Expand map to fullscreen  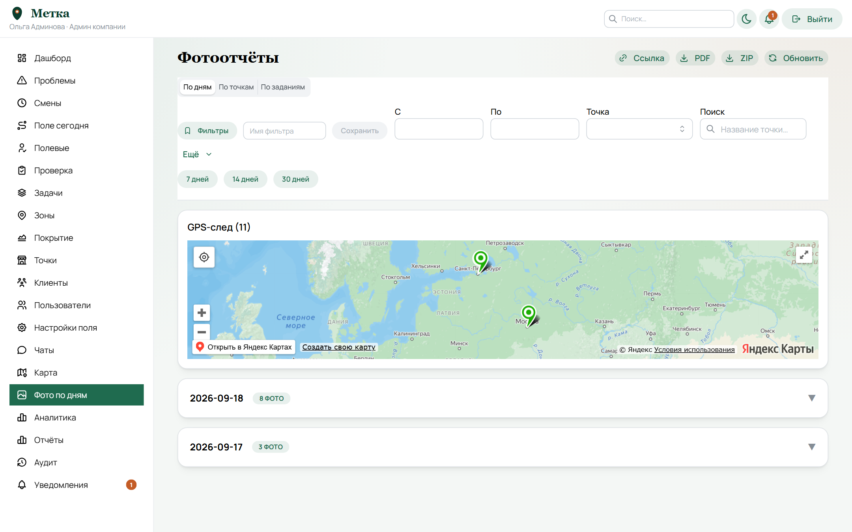point(804,255)
